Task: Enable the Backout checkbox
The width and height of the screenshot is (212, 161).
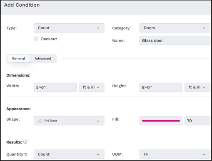Action: coord(36,39)
